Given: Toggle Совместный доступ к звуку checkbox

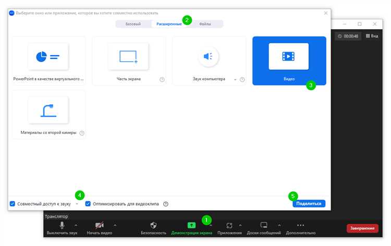Looking at the screenshot, I should coord(12,204).
